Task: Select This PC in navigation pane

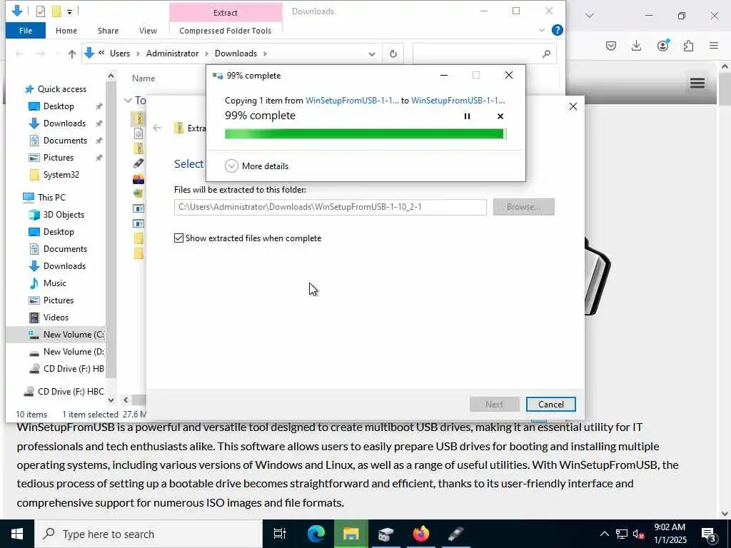Action: click(51, 198)
